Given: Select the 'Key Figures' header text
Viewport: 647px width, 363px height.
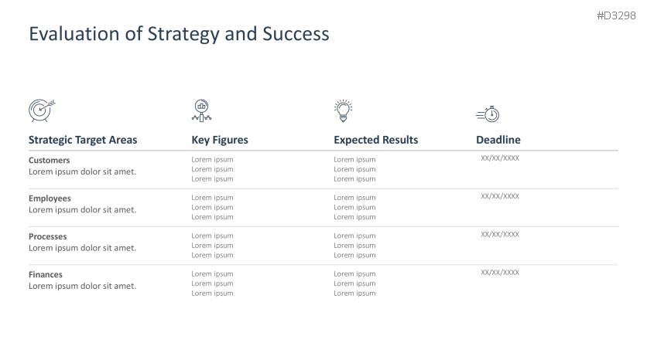Looking at the screenshot, I should (x=220, y=140).
